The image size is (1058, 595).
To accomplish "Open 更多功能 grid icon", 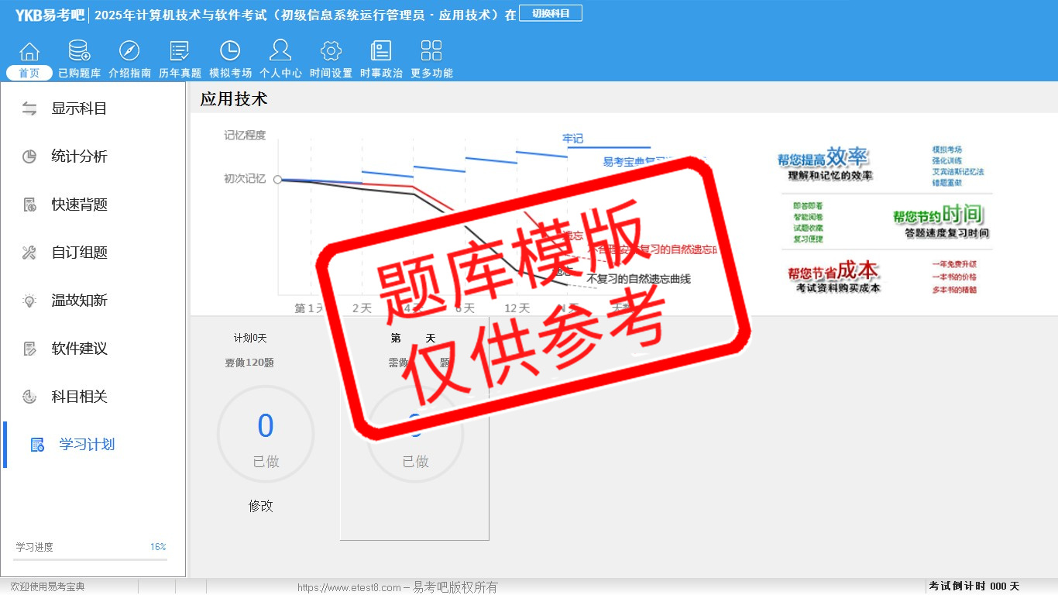I will click(431, 52).
